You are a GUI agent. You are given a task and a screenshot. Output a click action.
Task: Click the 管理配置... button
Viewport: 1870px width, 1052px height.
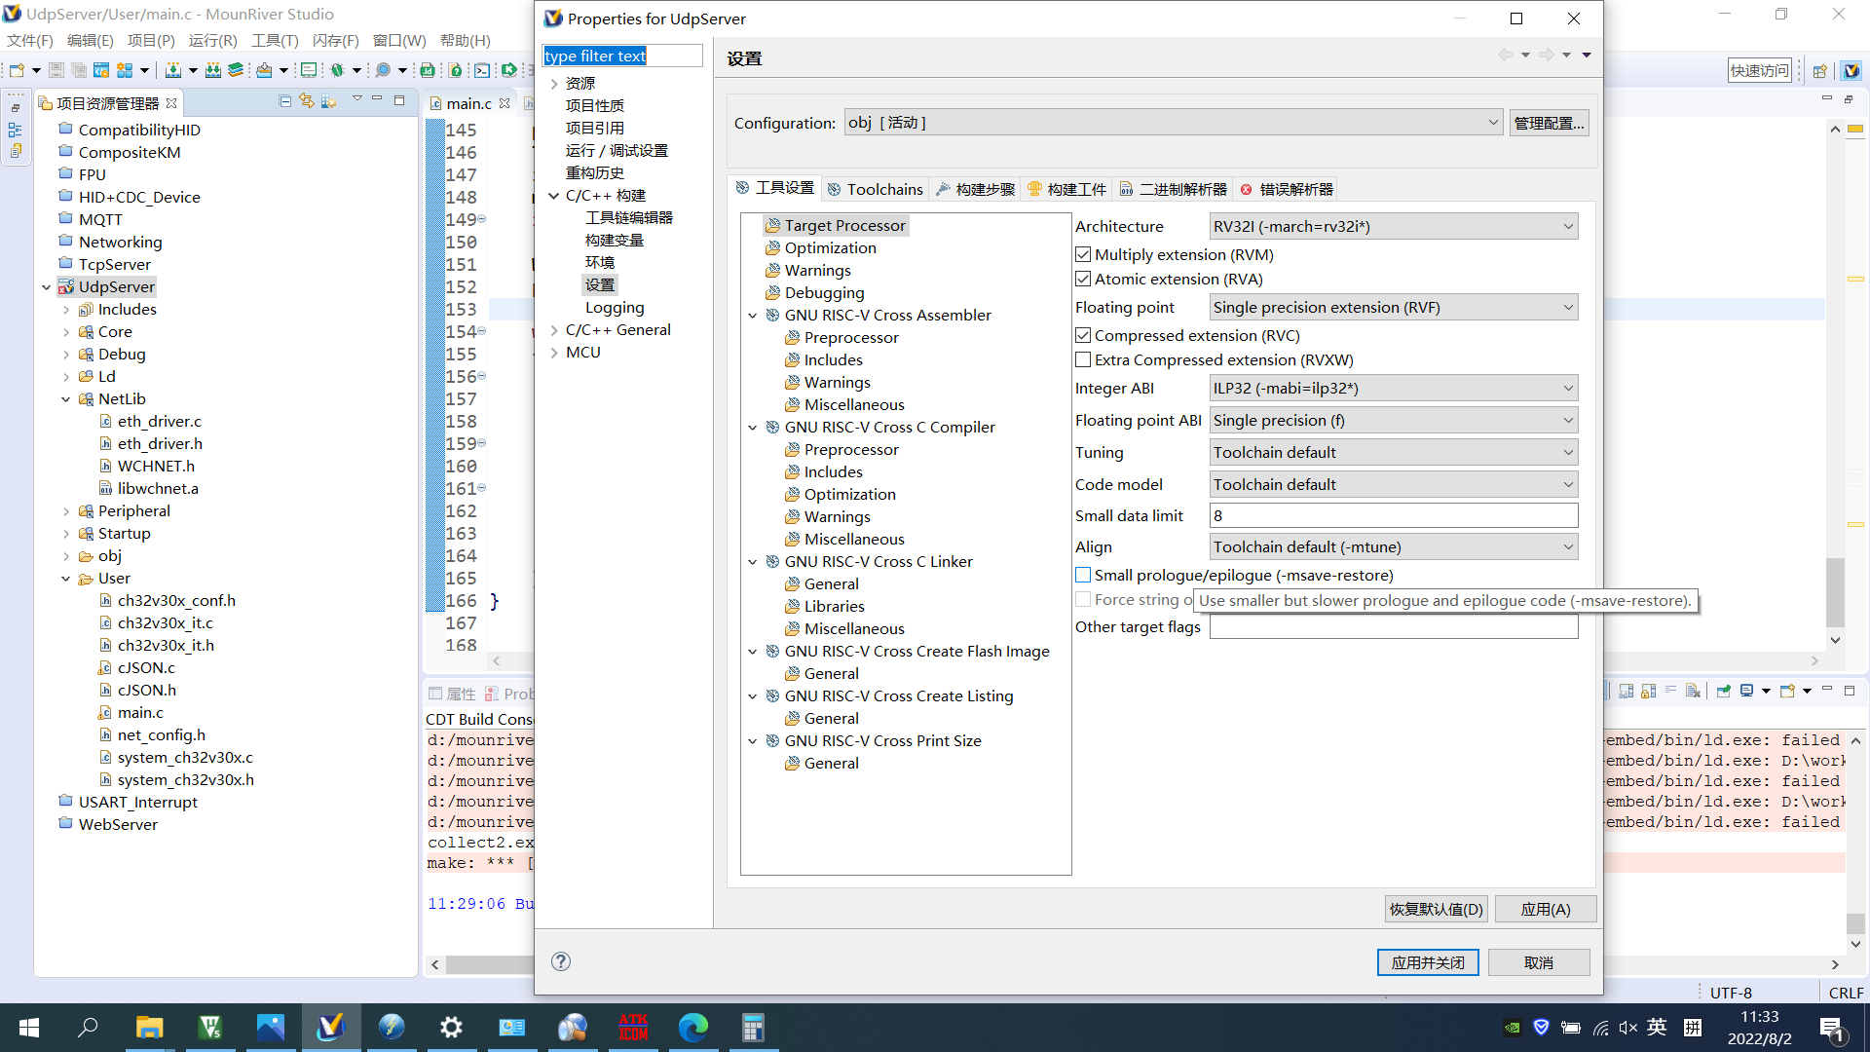click(1549, 123)
